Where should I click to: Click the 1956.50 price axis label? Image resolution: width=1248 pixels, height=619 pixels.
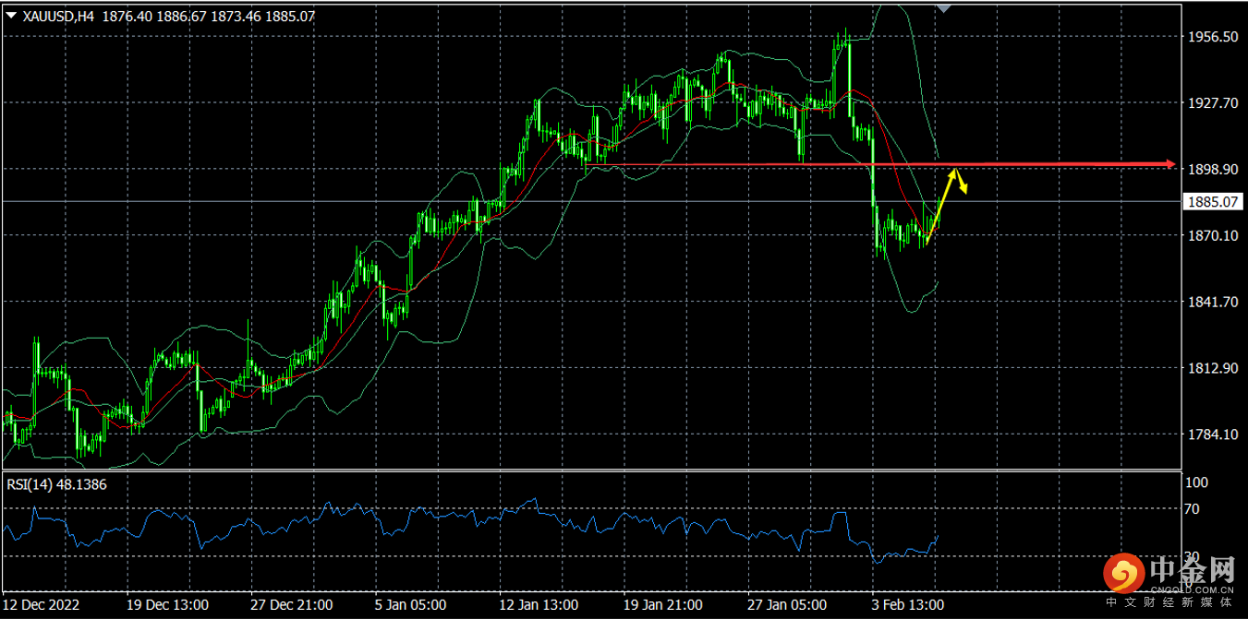(1211, 37)
